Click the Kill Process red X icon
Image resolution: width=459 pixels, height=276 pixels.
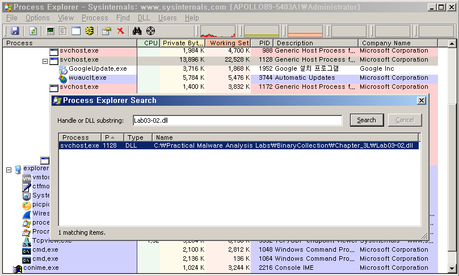[120, 31]
